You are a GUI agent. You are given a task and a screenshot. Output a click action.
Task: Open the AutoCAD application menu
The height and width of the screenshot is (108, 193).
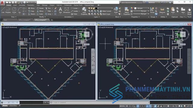pyautogui.click(x=2, y=3)
